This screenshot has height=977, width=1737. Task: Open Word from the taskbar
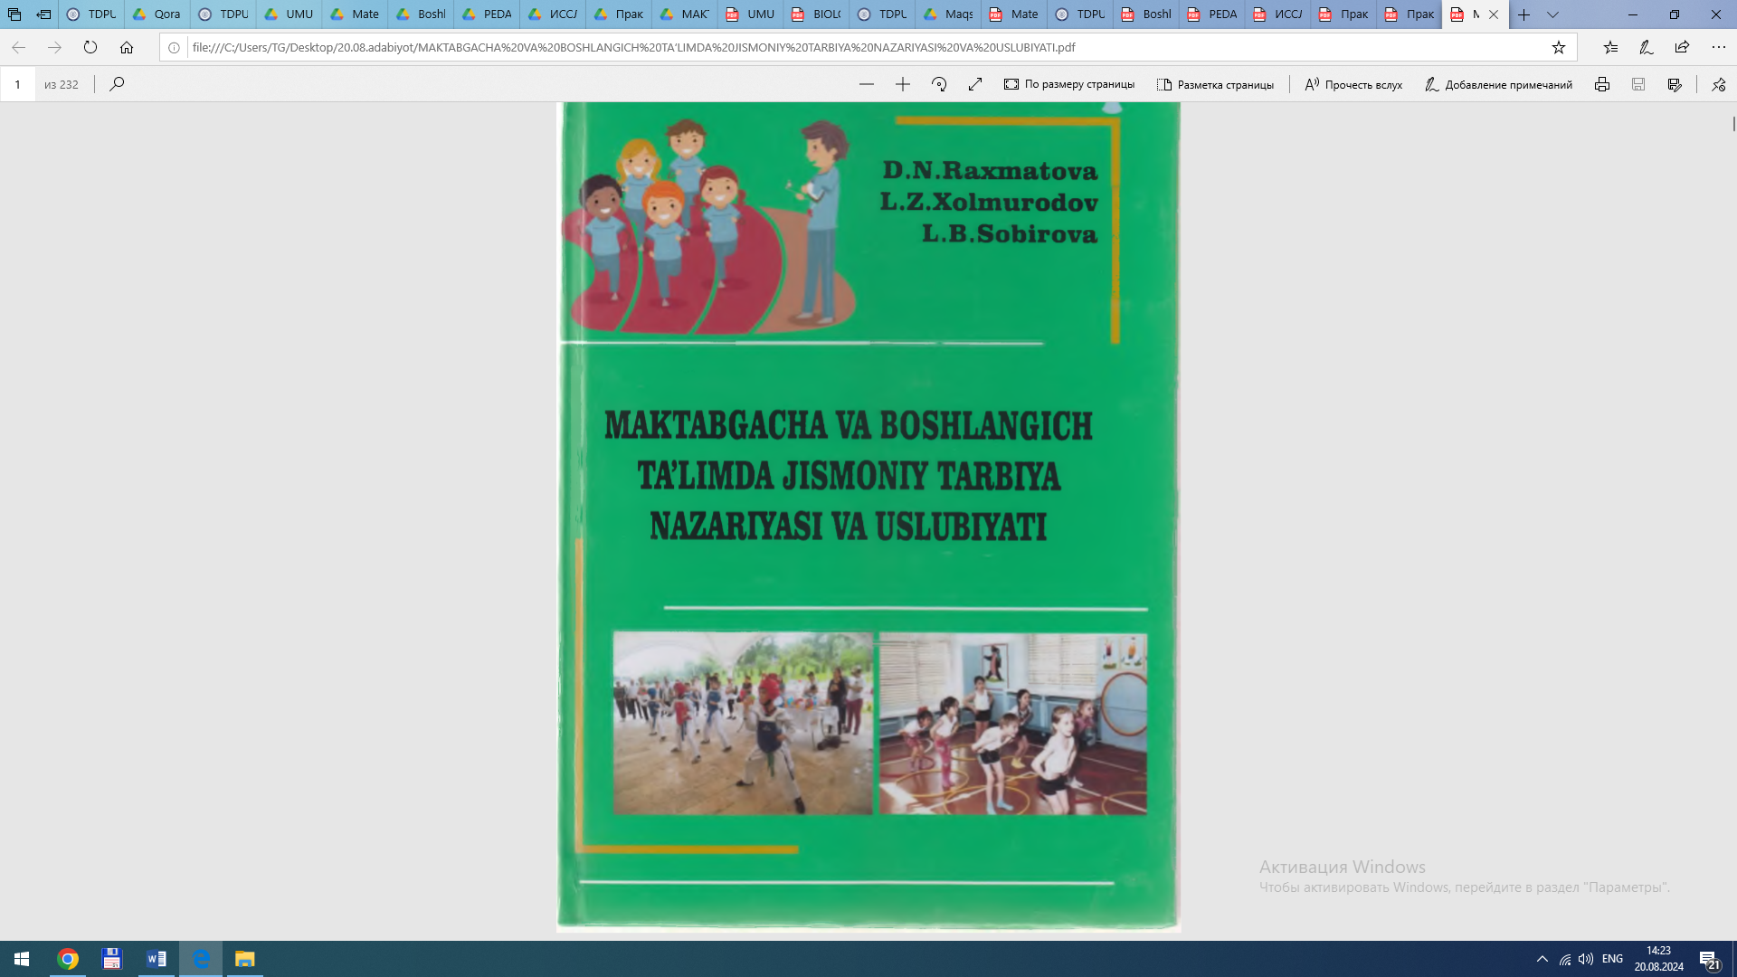tap(157, 959)
